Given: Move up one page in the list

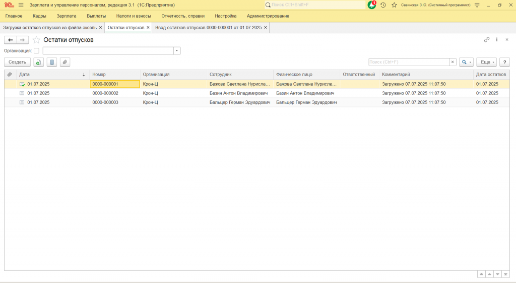Looking at the screenshot, I should [489, 274].
